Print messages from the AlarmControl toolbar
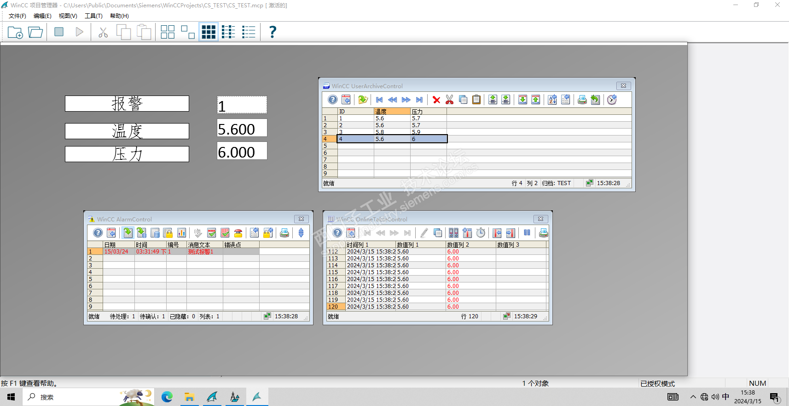The width and height of the screenshot is (789, 406). [x=284, y=233]
